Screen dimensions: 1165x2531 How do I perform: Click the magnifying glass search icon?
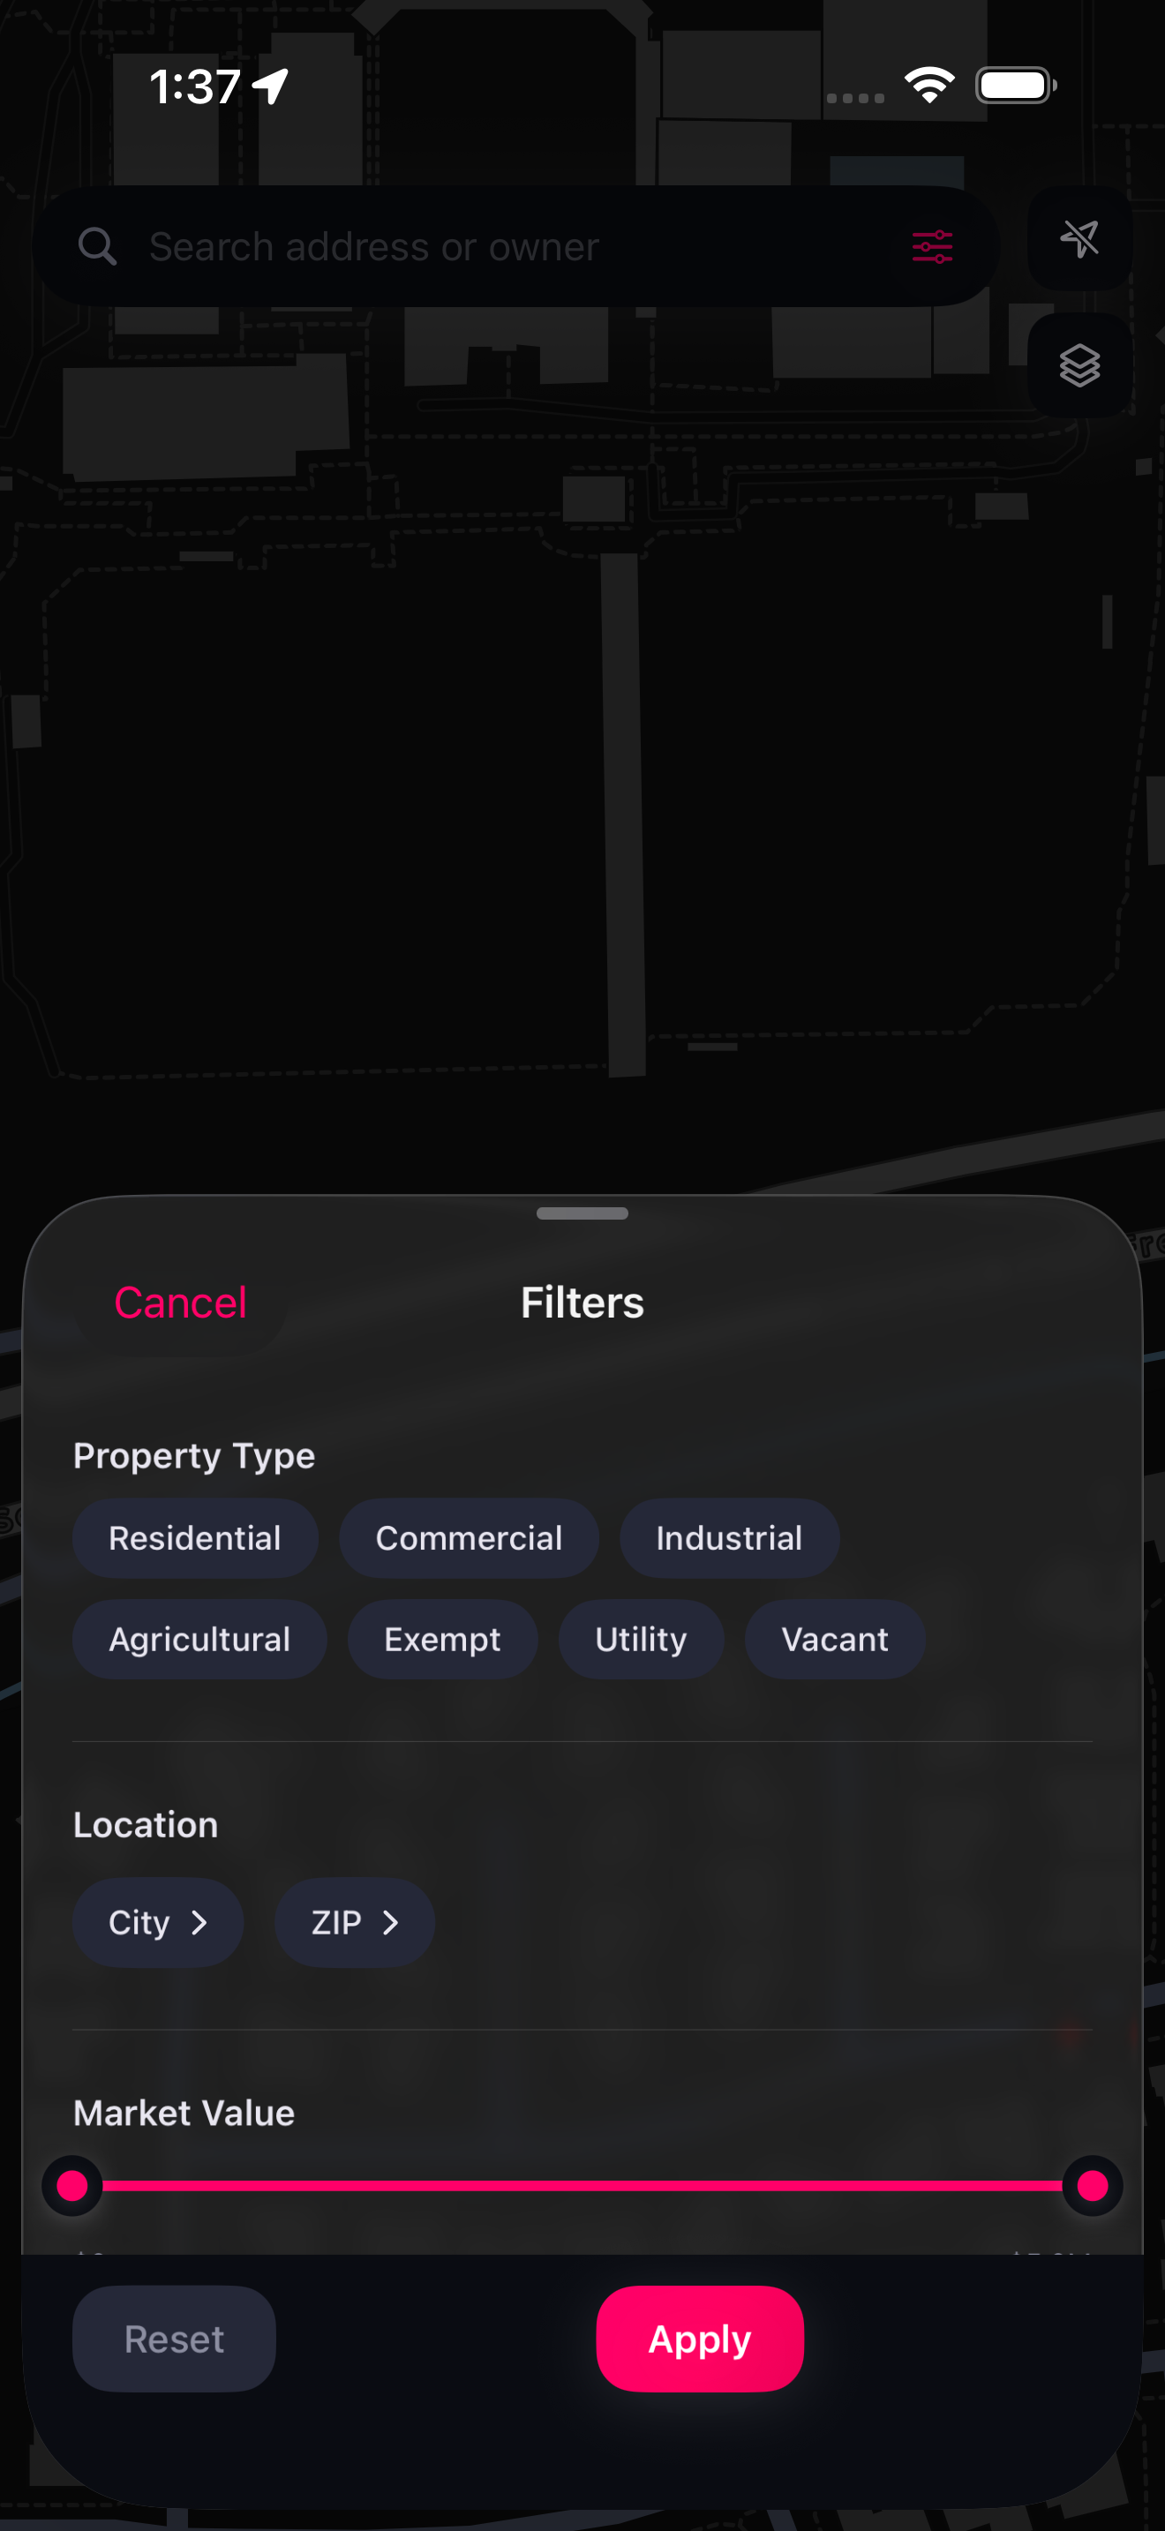[98, 245]
